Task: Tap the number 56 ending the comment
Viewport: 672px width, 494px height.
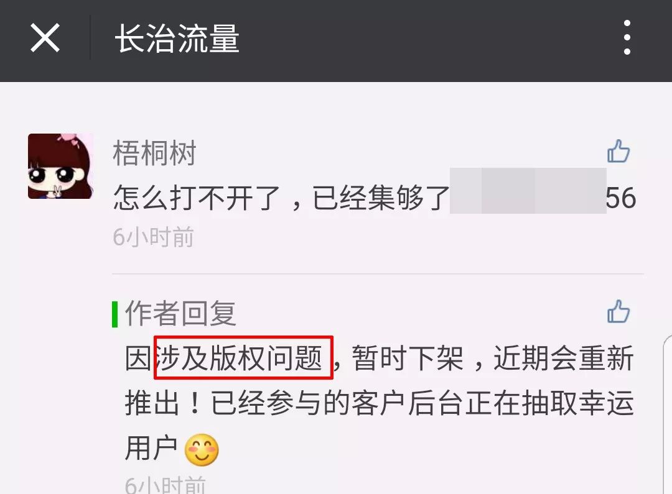Action: point(621,198)
